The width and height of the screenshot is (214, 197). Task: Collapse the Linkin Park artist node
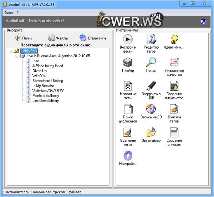[11, 51]
